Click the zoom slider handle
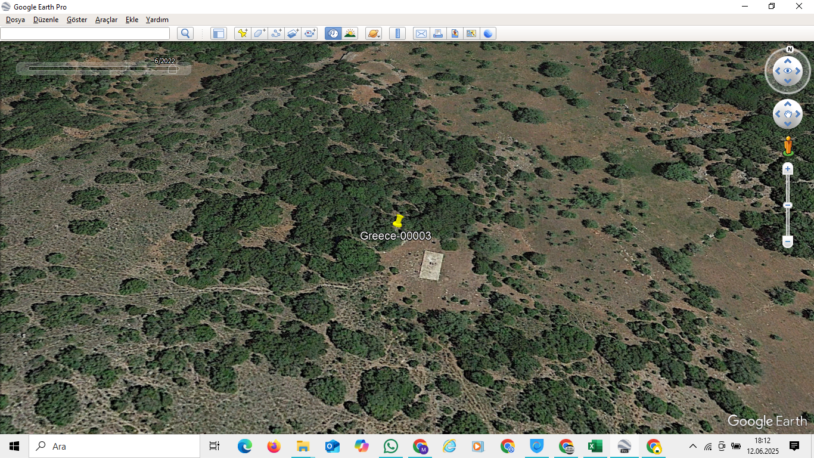Viewport: 814px width, 458px height. [x=788, y=206]
